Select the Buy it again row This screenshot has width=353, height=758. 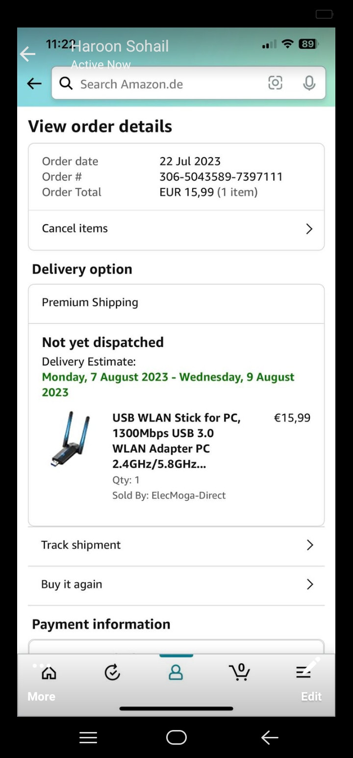pyautogui.click(x=176, y=585)
